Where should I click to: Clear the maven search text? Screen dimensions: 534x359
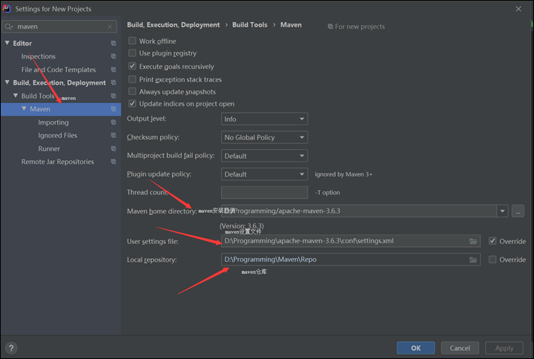click(110, 27)
